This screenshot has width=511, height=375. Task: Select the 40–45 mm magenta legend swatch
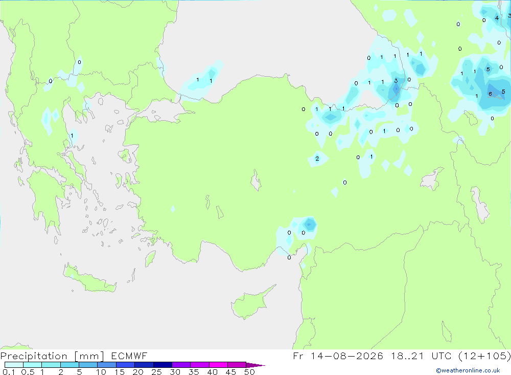point(218,365)
